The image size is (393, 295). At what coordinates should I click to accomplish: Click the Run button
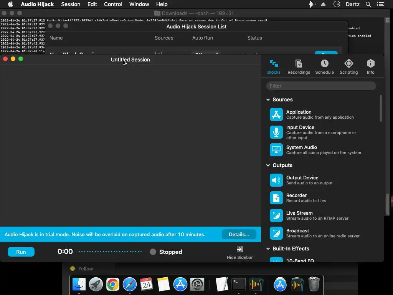click(x=21, y=252)
